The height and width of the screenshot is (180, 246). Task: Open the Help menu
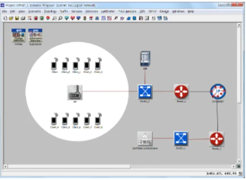click(191, 11)
